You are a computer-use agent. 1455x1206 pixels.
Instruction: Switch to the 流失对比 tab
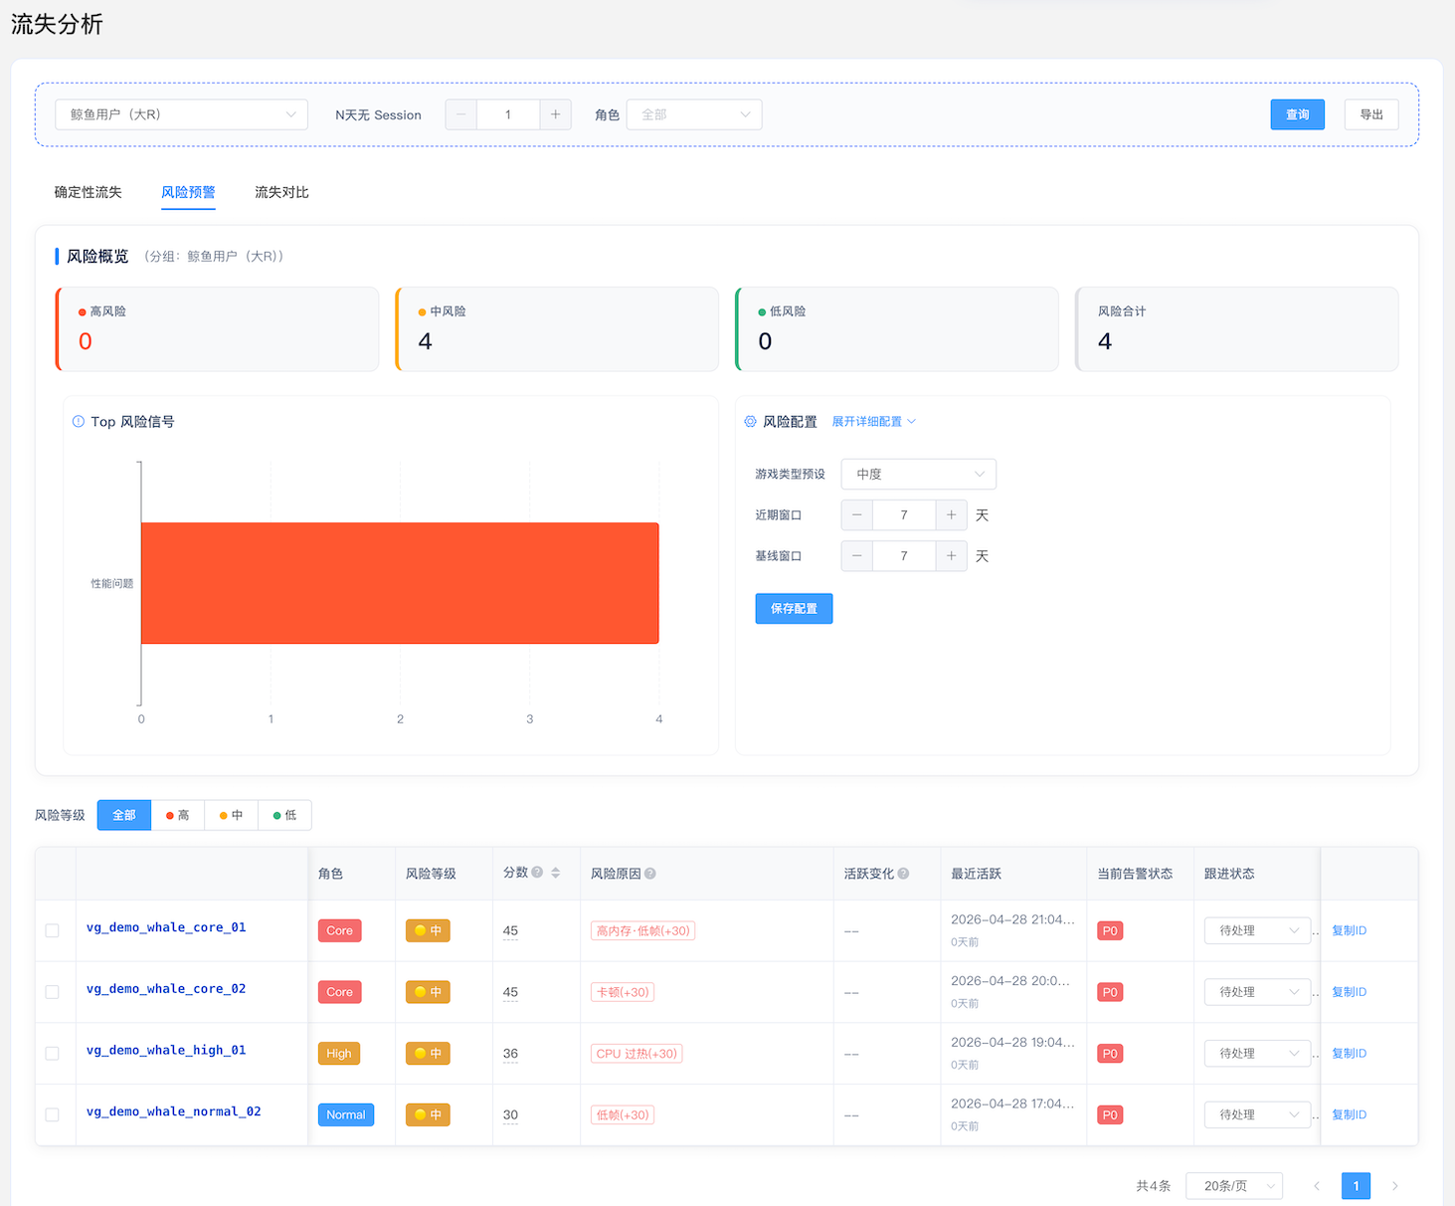(281, 192)
